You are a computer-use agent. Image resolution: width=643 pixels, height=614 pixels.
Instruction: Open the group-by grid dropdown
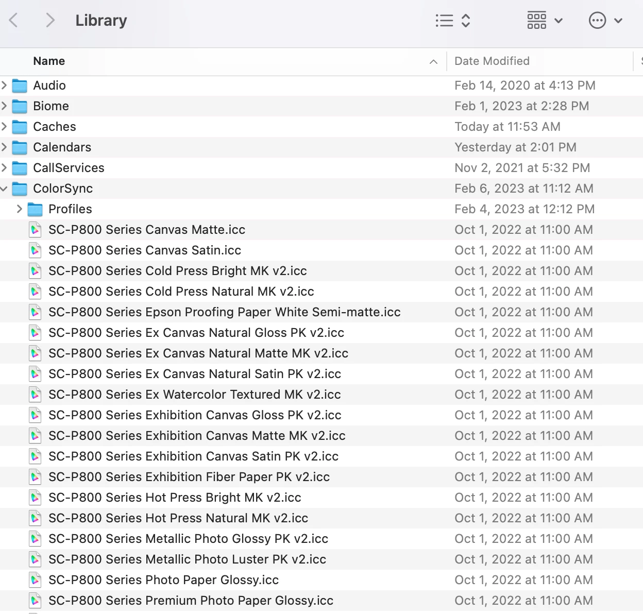click(545, 21)
